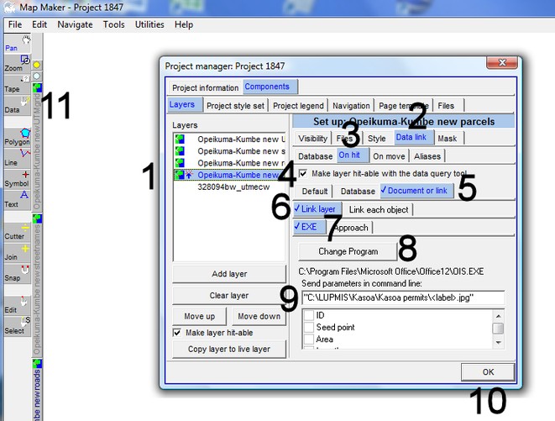Select the Cutter tool
This screenshot has width=555, height=421.
click(x=13, y=232)
